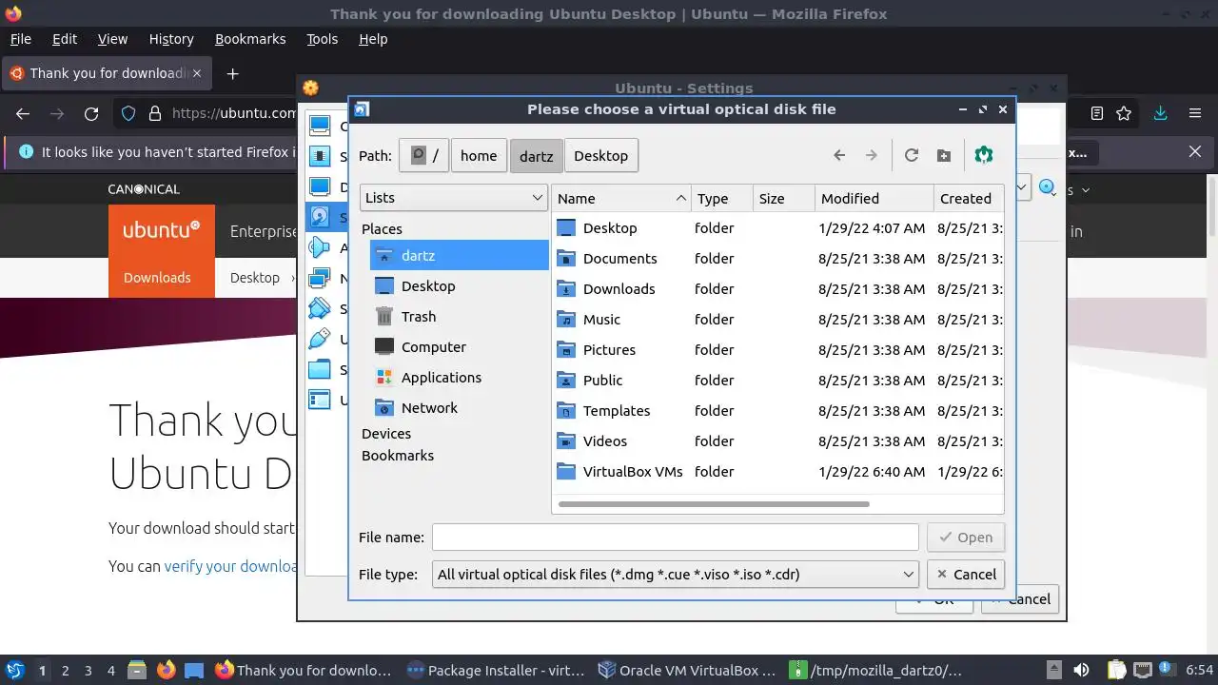This screenshot has height=685, width=1218.
Task: Open Package Installer from taskbar
Action: pos(495,671)
